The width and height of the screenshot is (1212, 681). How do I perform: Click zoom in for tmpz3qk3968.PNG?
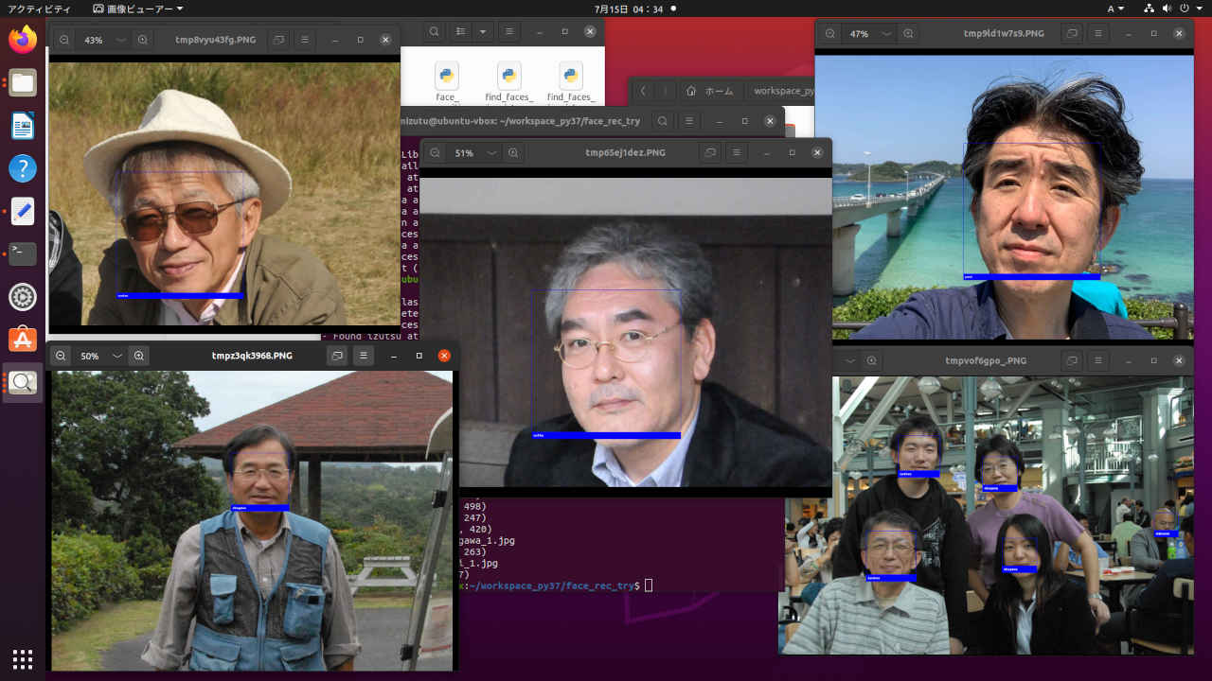(139, 357)
